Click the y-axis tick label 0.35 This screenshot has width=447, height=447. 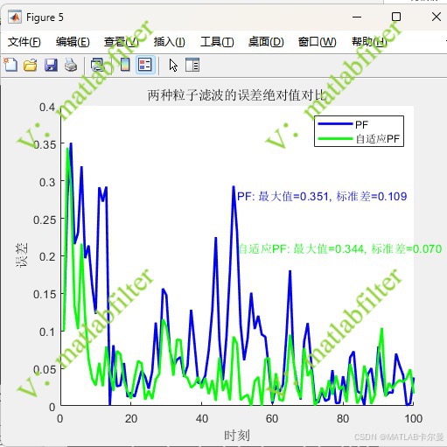pyautogui.click(x=45, y=144)
